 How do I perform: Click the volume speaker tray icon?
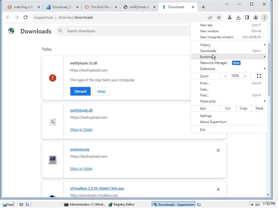(258, 205)
